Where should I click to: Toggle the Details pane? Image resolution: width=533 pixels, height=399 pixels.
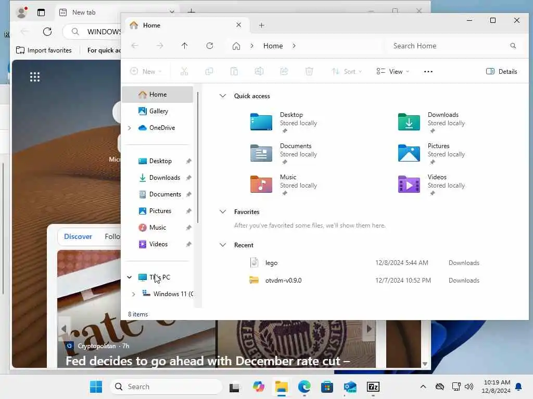pos(501,71)
